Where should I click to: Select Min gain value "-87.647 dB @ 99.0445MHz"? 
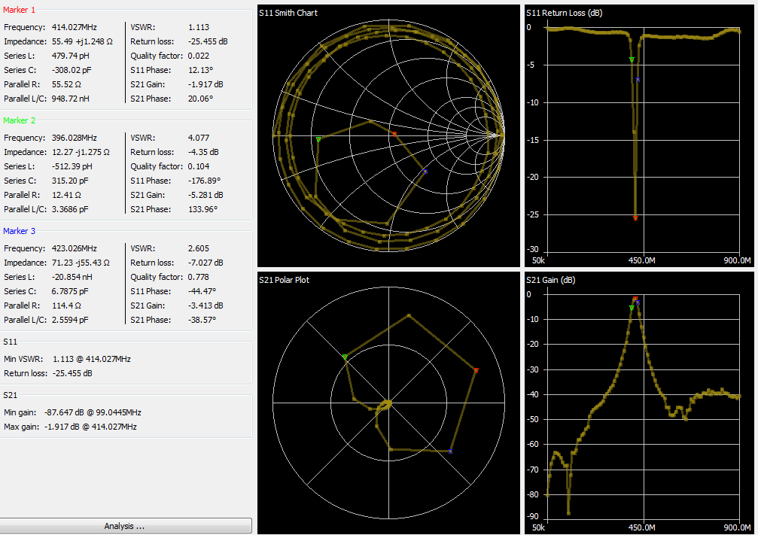93,413
